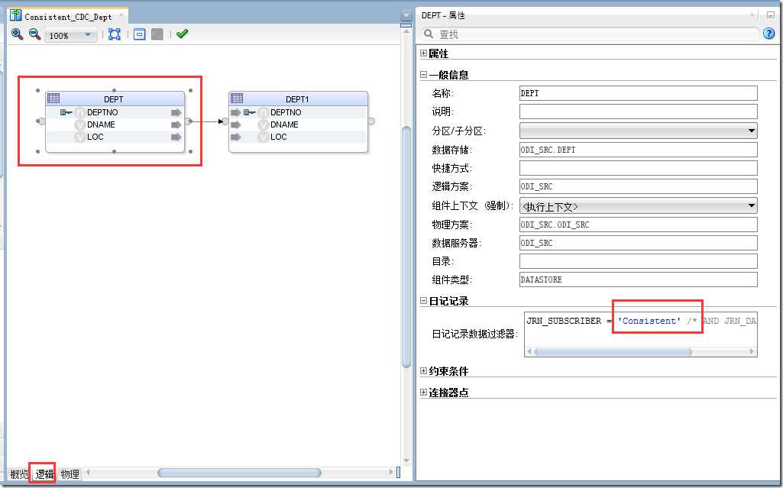Select LOC column in DEPT
The height and width of the screenshot is (488, 783).
95,137
